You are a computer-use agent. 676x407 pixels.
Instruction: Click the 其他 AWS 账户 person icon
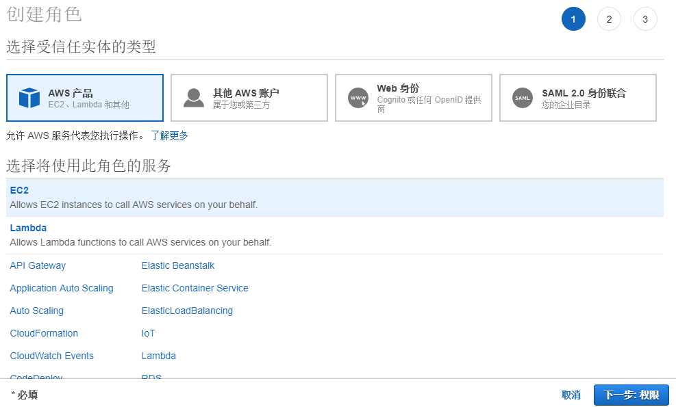click(x=194, y=98)
